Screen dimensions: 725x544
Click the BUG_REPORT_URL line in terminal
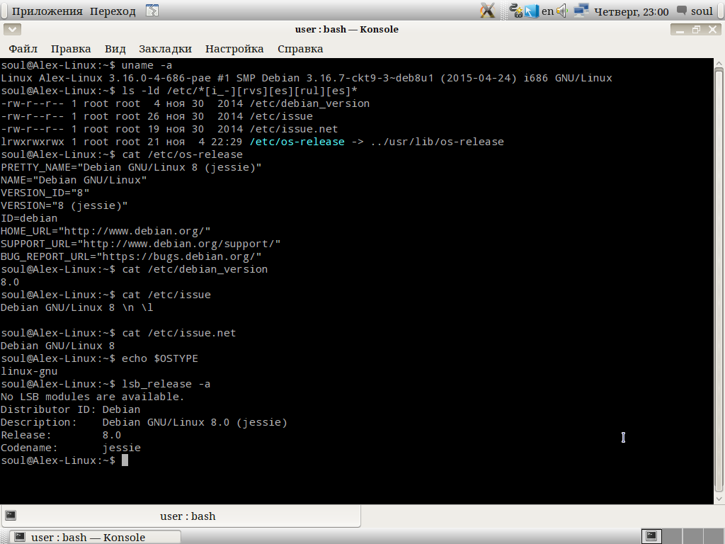pyautogui.click(x=131, y=256)
